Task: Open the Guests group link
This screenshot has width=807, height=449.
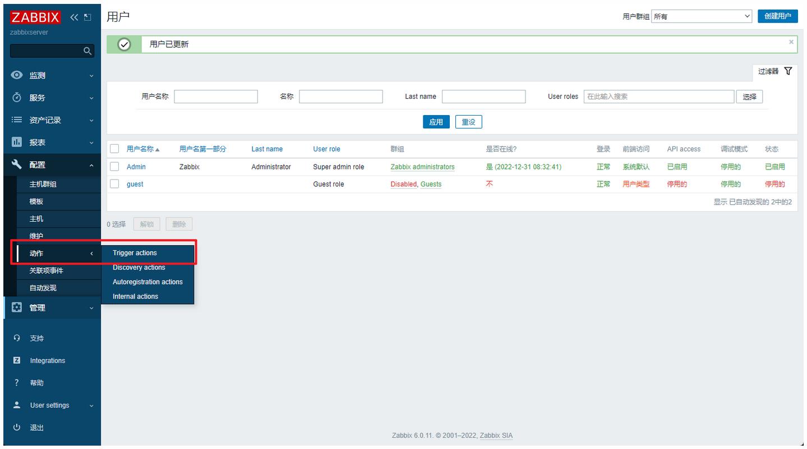Action: point(431,184)
